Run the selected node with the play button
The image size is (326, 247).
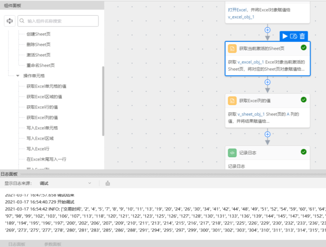(285, 36)
